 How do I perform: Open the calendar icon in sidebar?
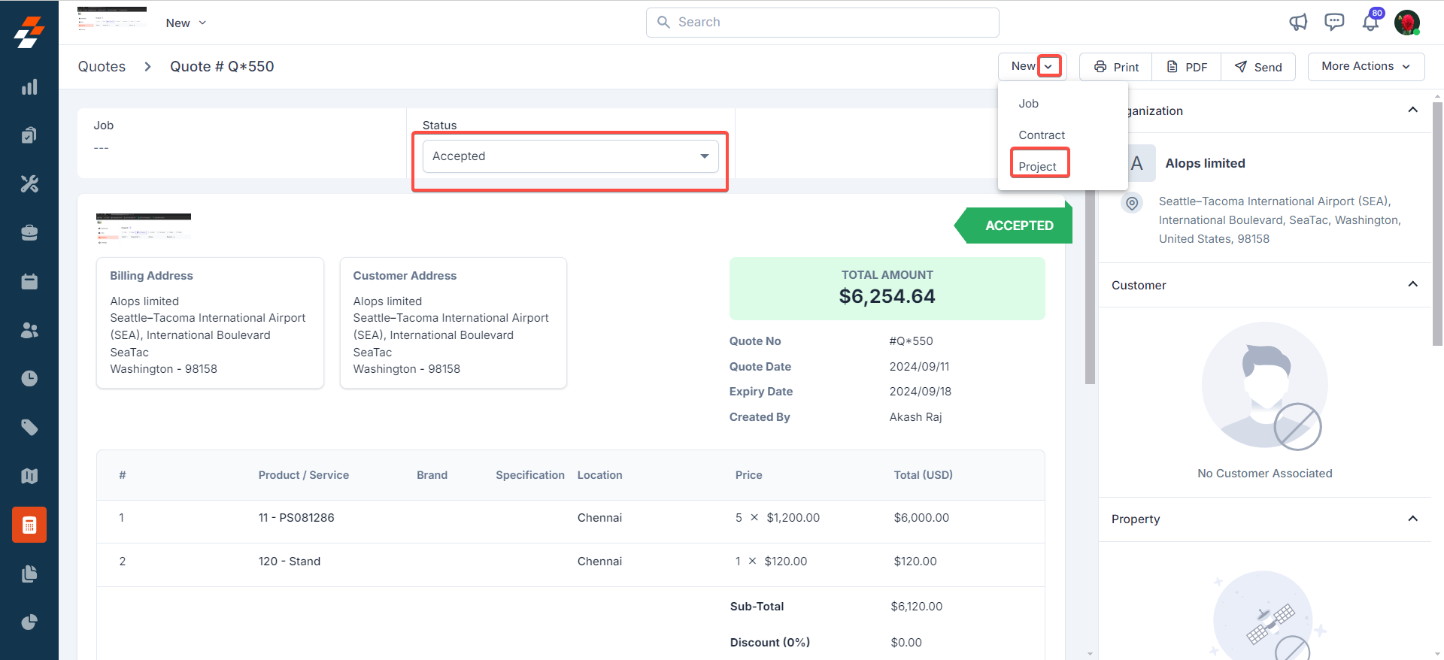pos(29,281)
